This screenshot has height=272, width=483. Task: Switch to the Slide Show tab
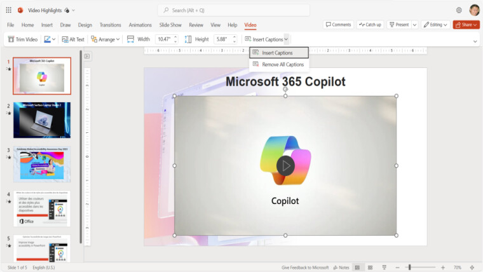[170, 25]
